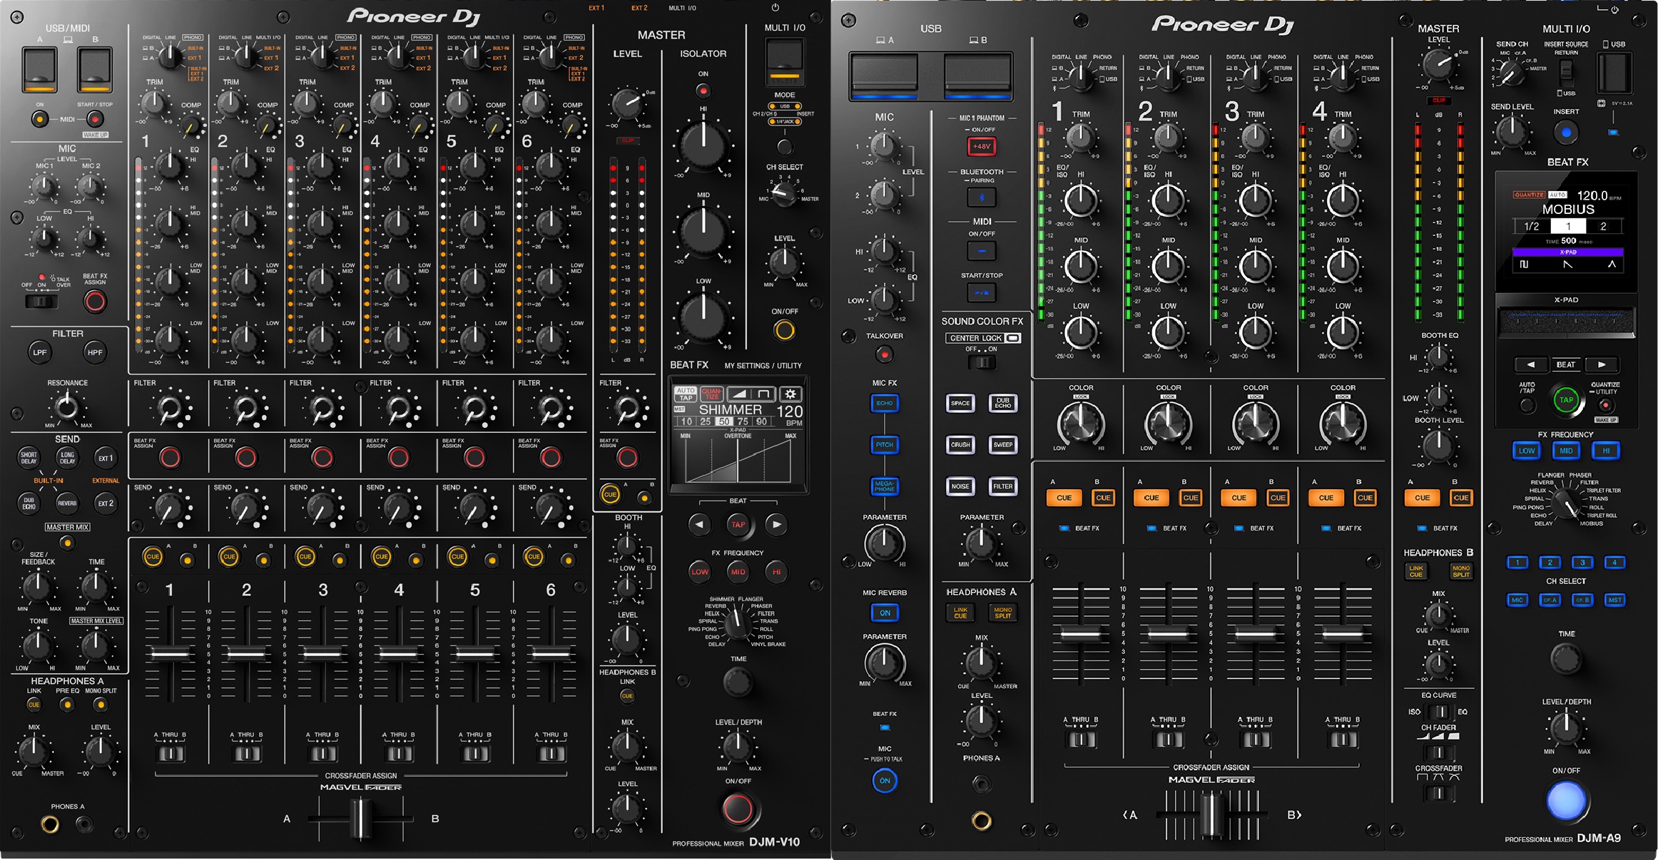
Task: Click beat left arrow on DJM-V10
Action: (x=699, y=525)
